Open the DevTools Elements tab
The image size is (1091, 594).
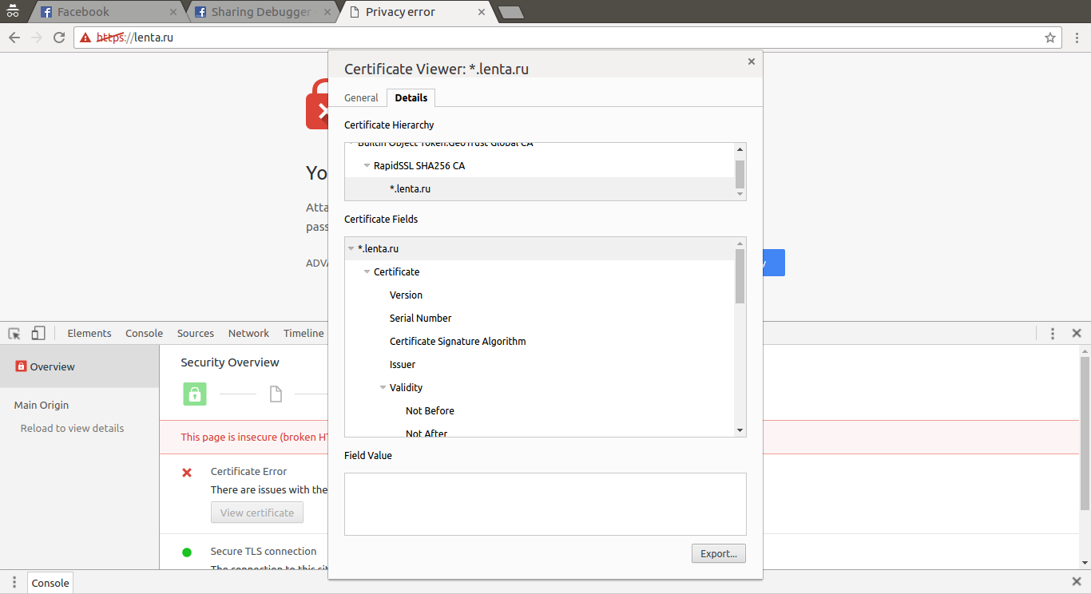[x=89, y=334]
